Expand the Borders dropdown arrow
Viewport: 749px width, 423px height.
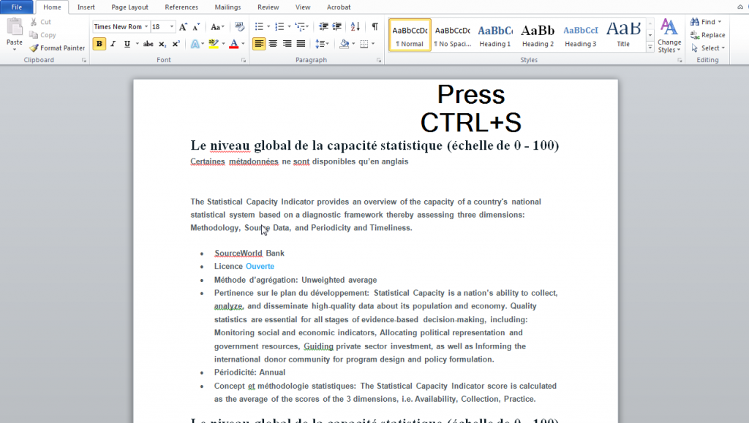373,44
